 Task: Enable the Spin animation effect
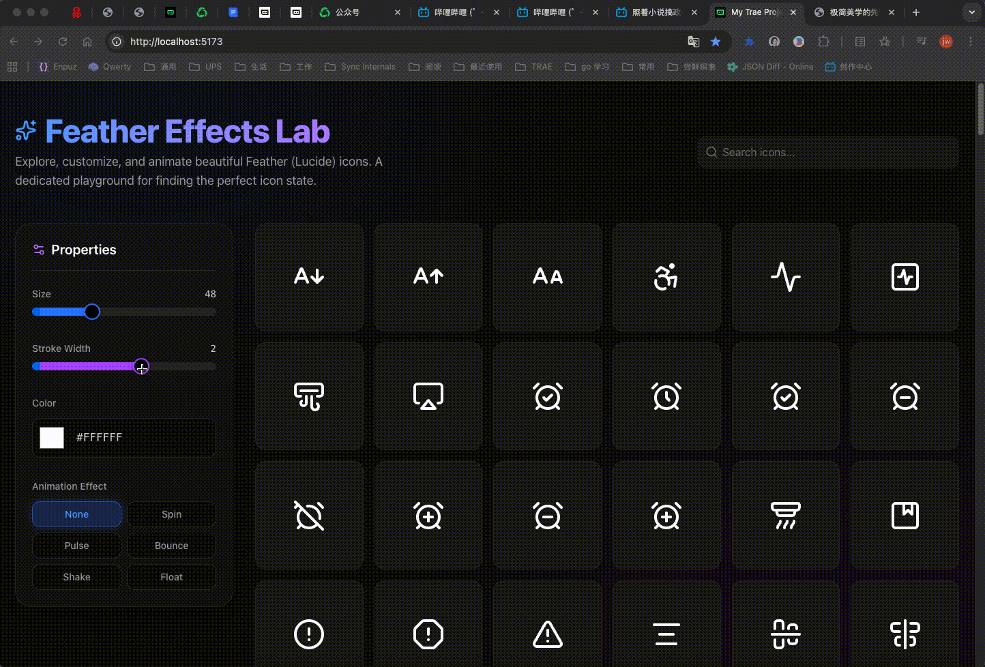click(x=171, y=514)
